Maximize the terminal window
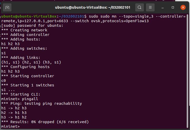This screenshot has width=190, height=130. click(173, 7)
